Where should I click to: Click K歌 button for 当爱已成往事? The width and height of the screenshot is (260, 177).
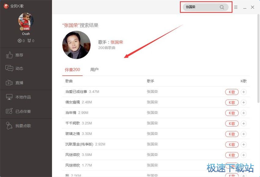pyautogui.click(x=232, y=92)
